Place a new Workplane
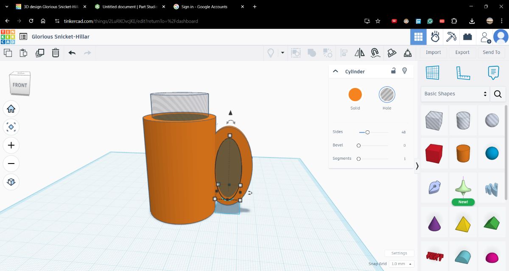 tap(433, 72)
